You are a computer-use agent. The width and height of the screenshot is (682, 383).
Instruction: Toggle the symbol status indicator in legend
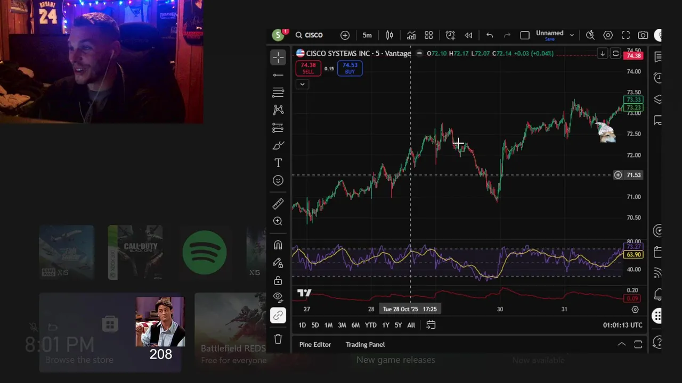(x=419, y=53)
